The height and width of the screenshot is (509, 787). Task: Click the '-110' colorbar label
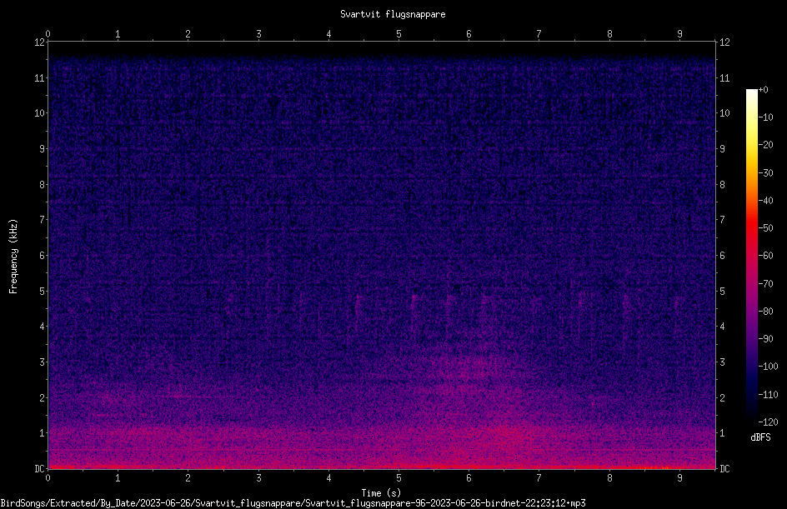[768, 395]
